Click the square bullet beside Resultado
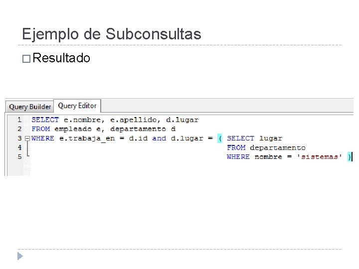The width and height of the screenshot is (359, 269). click(26, 59)
